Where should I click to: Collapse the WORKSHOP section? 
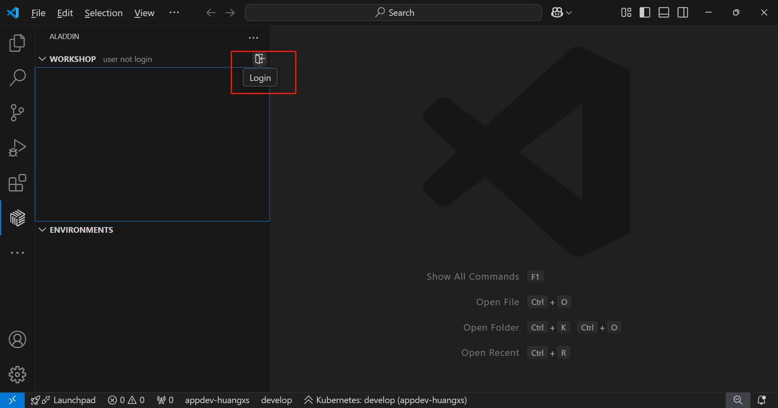click(x=42, y=59)
